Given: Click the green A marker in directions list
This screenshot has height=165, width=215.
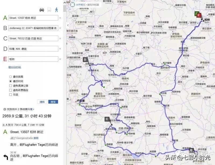Looking at the screenshot, I should point(5,132).
